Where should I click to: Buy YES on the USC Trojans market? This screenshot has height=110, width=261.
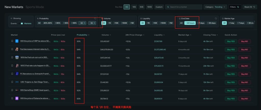(231, 82)
